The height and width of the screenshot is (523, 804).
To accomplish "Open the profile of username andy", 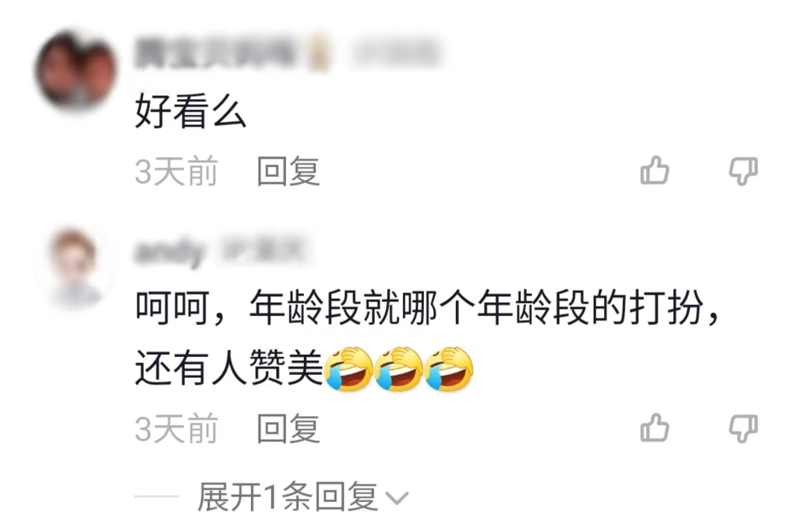I will click(170, 251).
